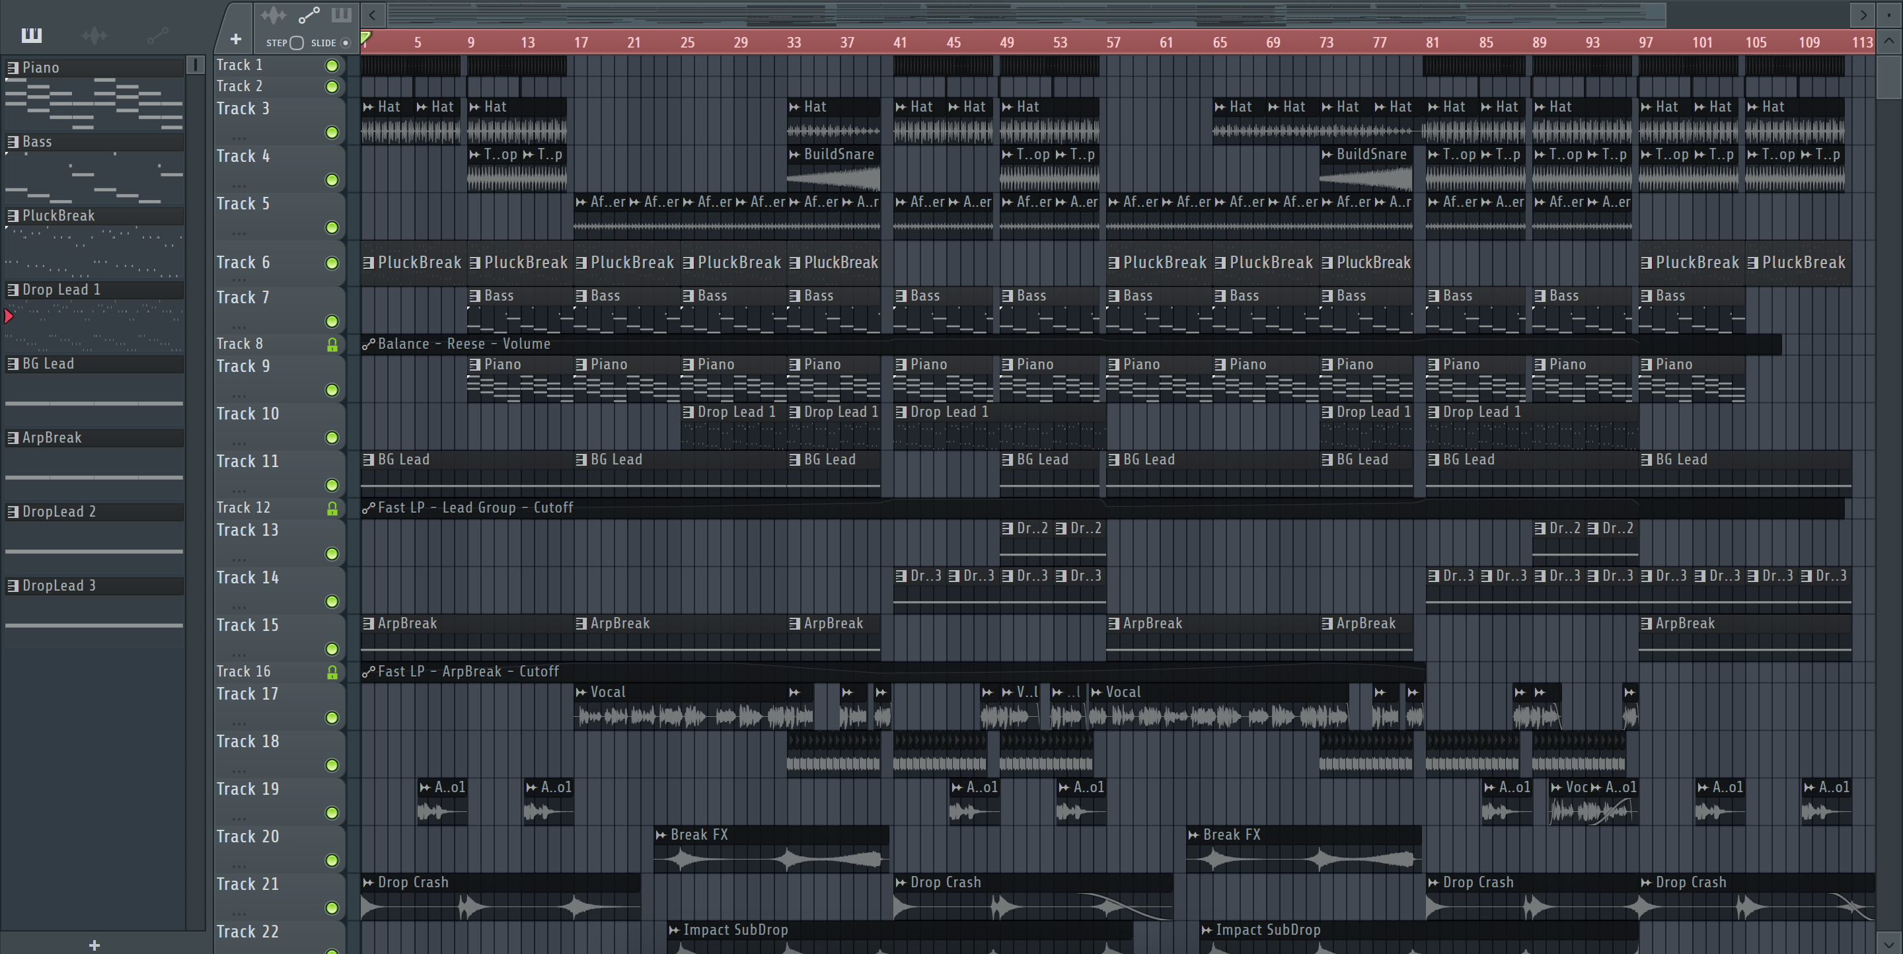Click the plus button above Track 1
The height and width of the screenshot is (954, 1903).
tap(236, 39)
